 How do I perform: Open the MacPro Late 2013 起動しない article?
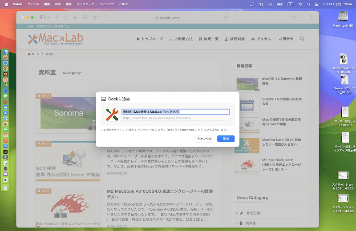282,142
